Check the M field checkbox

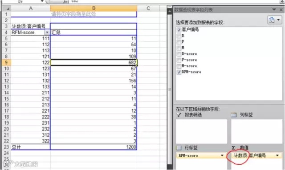click(179, 48)
